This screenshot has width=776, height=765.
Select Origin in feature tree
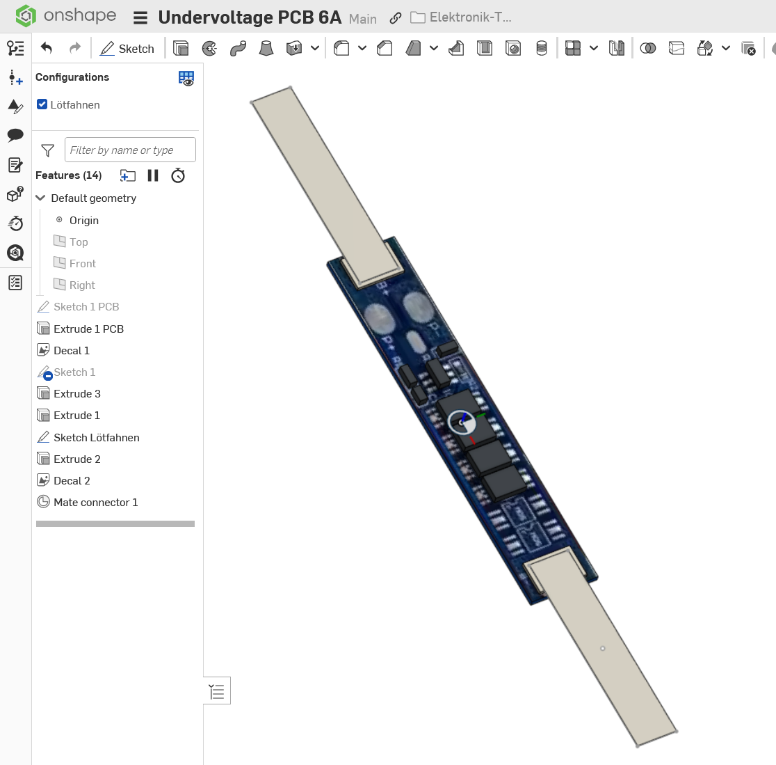tap(83, 221)
